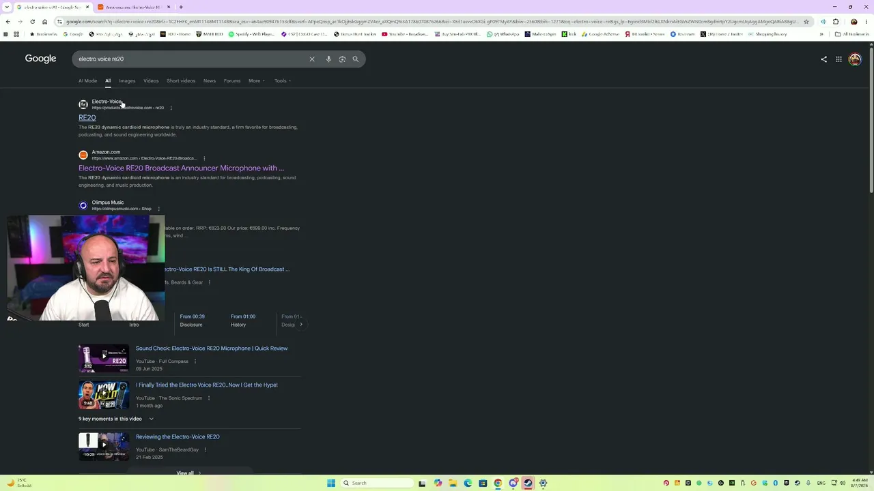The height and width of the screenshot is (491, 874).
Task: Open 'Sound Check: Electro-Voice RE20 Microphone' link
Action: click(x=212, y=348)
